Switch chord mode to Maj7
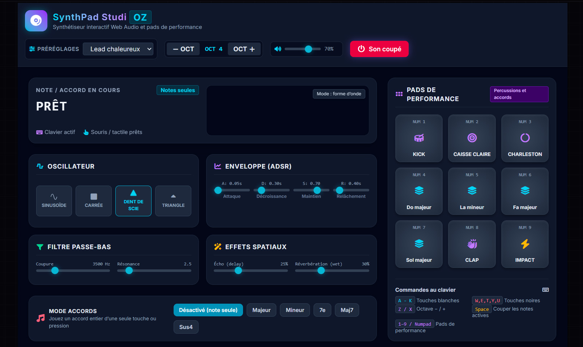583x347 pixels. pos(347,310)
